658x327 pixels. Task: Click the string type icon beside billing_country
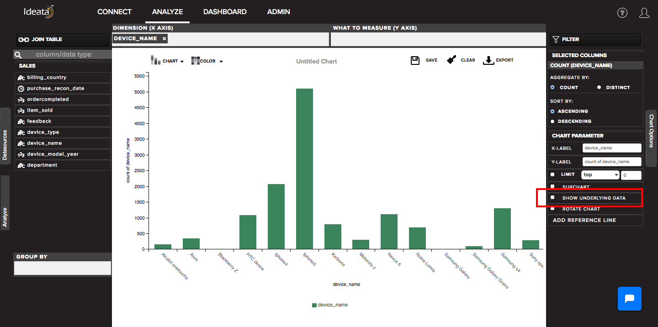(21, 78)
